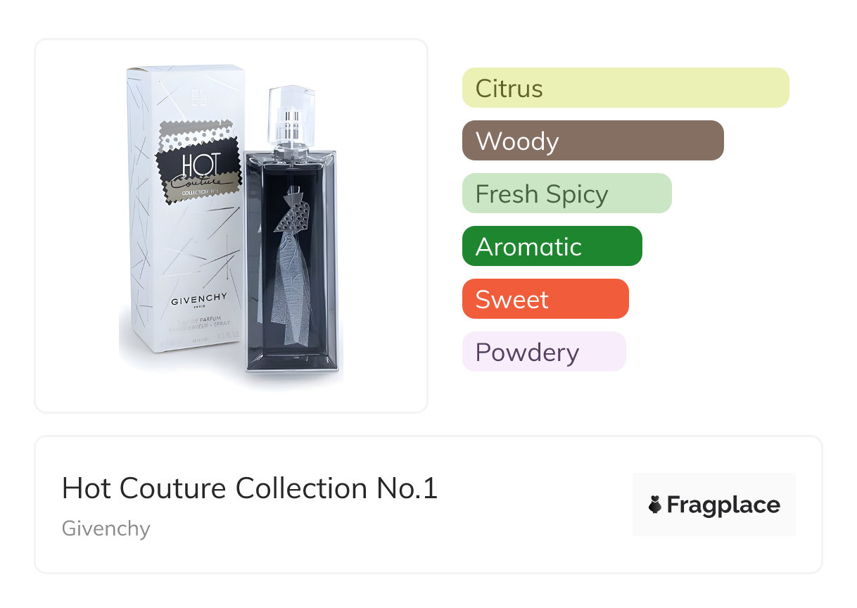
Task: Pick the Aromatic accord bar
Action: [x=552, y=246]
